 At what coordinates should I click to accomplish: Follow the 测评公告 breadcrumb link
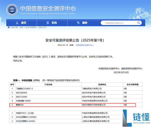point(43,28)
